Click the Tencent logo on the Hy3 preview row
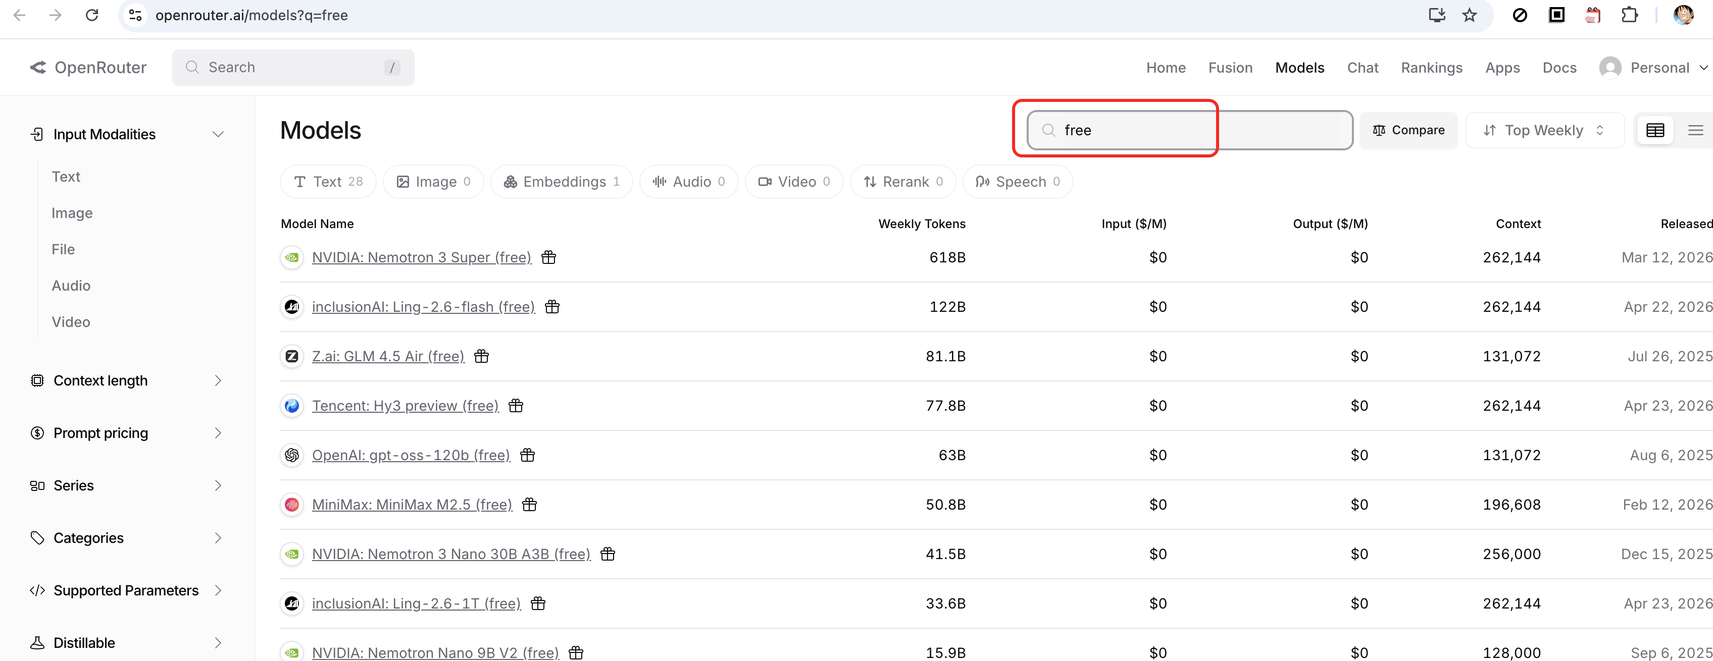 coord(292,406)
